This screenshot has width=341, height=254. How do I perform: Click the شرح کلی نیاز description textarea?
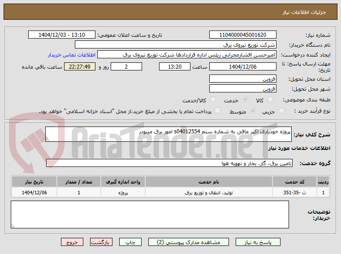pyautogui.click(x=168, y=134)
